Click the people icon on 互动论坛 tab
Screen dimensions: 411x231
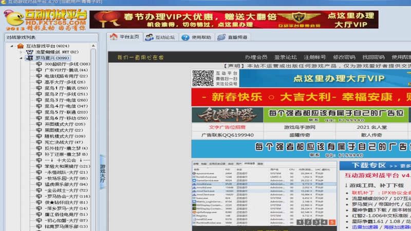pos(149,37)
